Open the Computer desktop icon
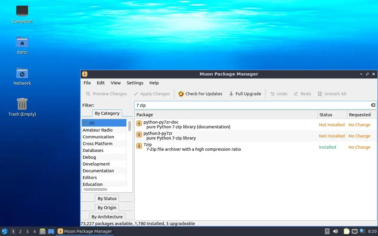378x236 pixels. click(22, 14)
